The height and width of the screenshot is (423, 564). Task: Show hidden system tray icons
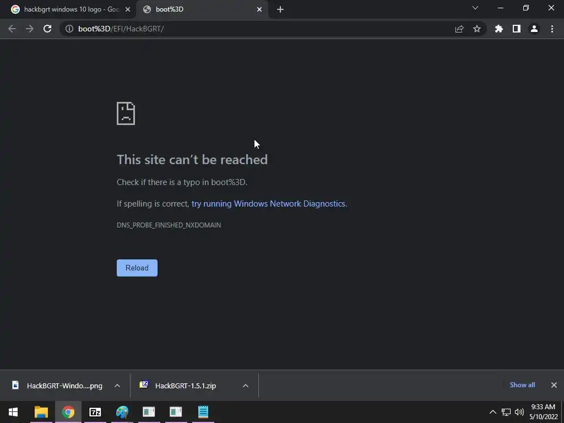click(493, 412)
